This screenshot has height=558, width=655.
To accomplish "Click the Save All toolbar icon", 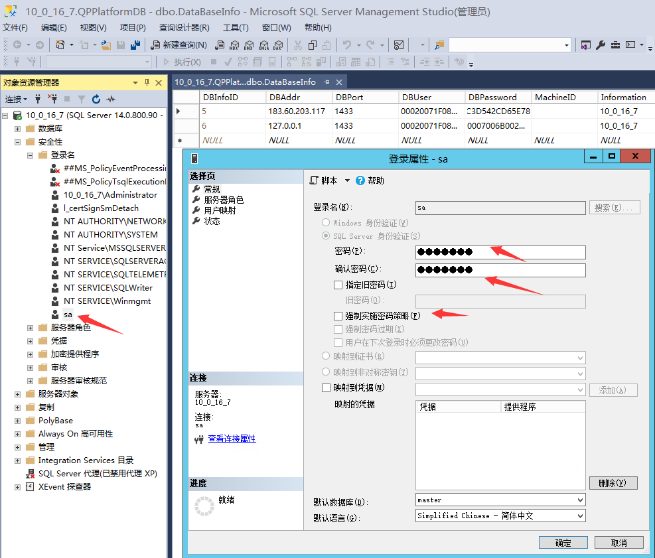I will tap(135, 45).
